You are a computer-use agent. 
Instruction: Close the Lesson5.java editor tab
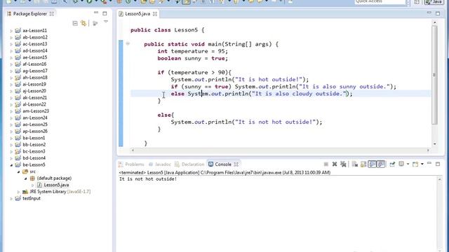tap(155, 14)
